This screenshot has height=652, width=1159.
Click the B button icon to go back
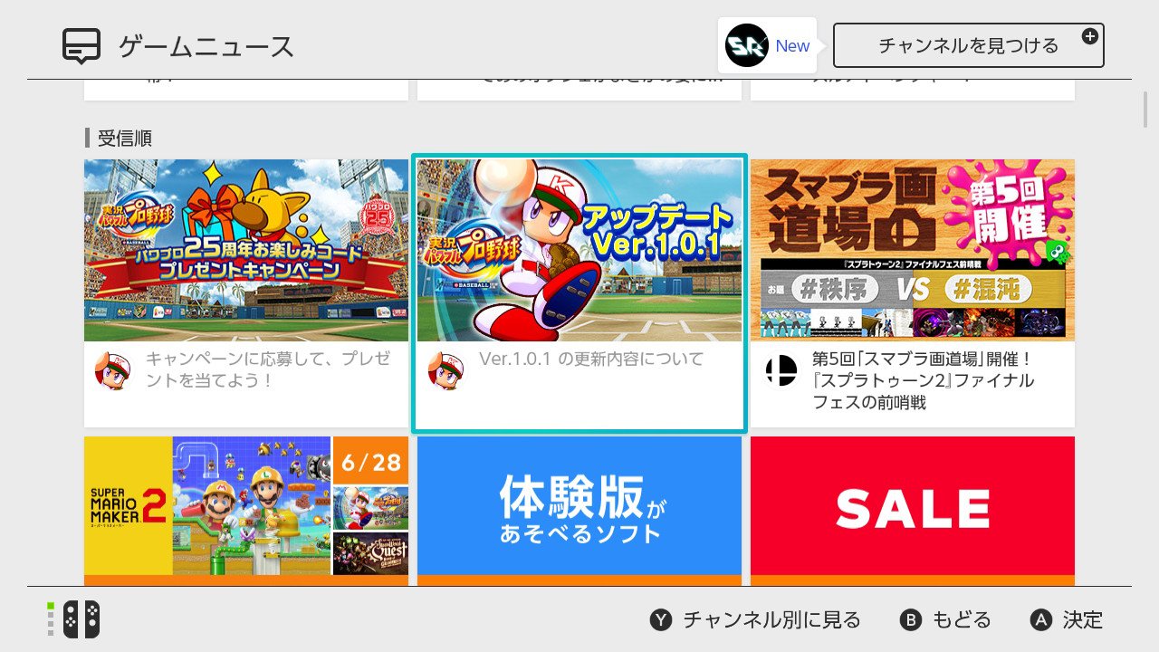click(910, 620)
